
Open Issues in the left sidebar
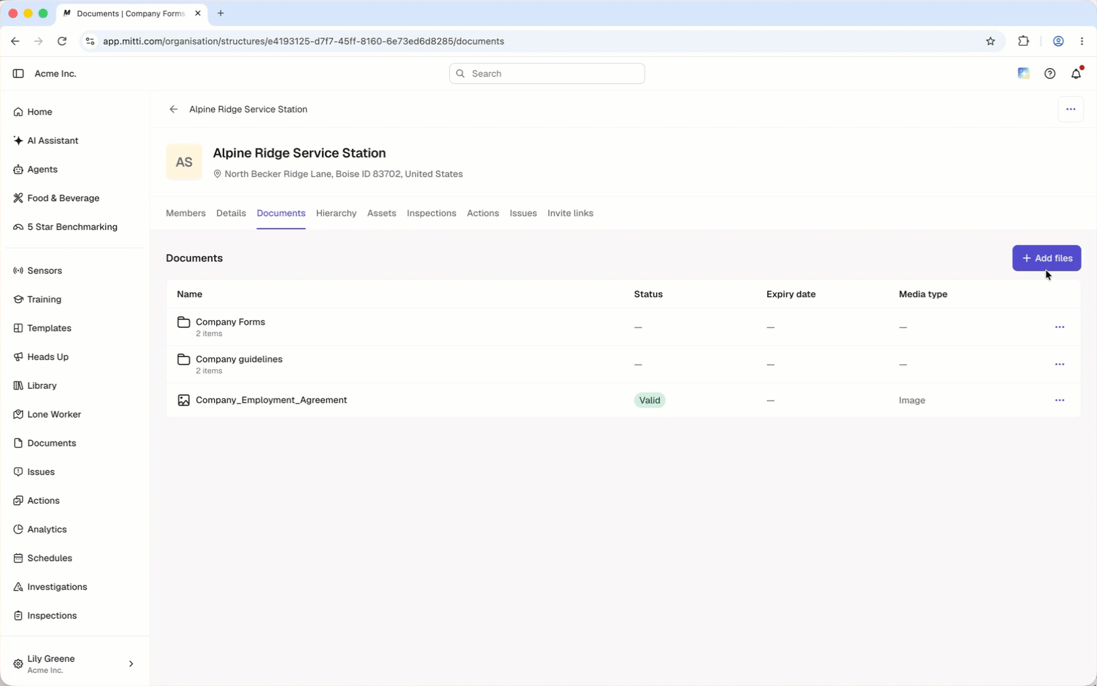coord(34,472)
